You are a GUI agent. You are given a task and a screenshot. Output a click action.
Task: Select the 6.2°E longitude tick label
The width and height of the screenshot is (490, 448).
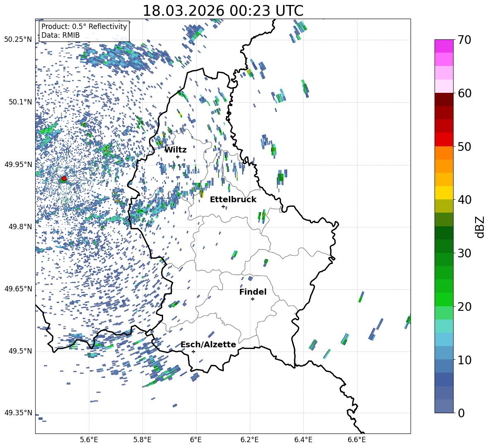250,439
